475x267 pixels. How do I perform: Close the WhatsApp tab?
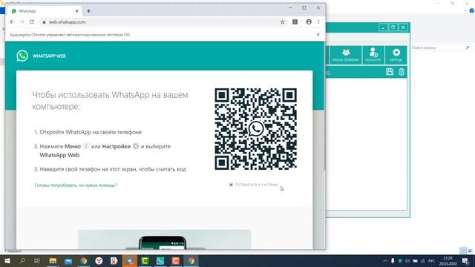76,11
